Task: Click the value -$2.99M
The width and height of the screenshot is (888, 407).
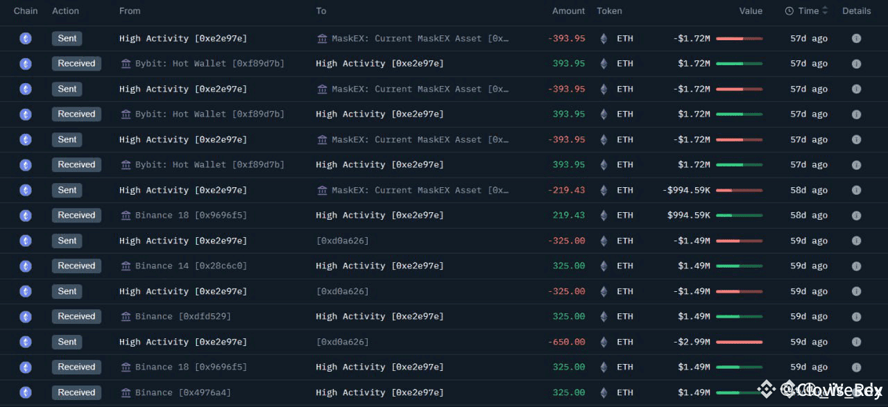Action: point(692,342)
